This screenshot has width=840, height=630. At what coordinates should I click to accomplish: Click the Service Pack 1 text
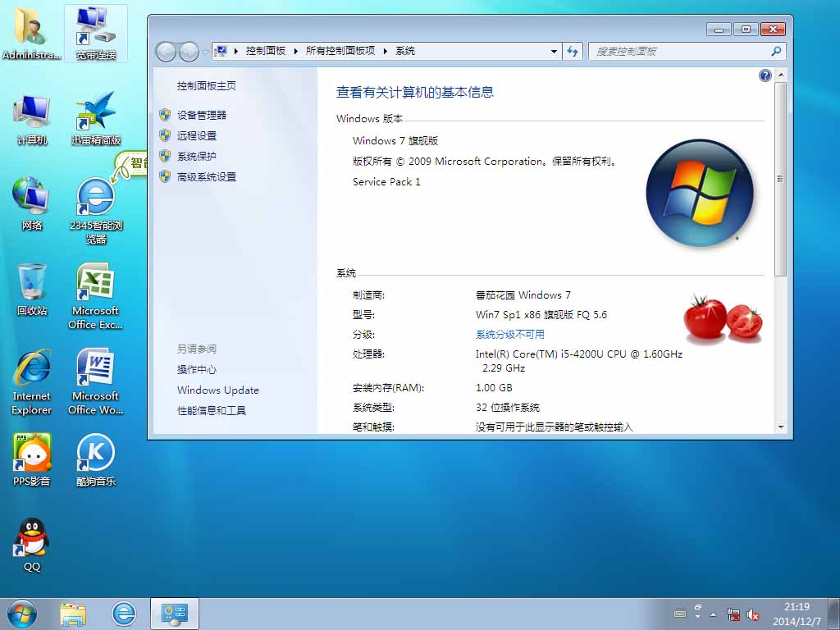pos(386,182)
